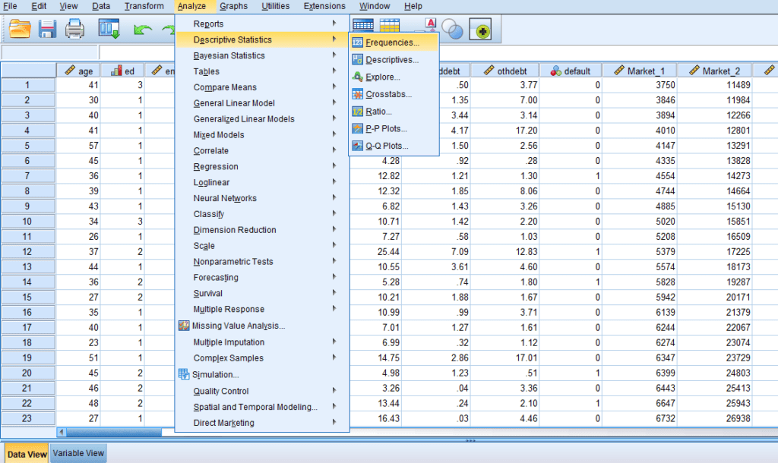Open the Graphs menu
The image size is (778, 463).
[x=233, y=6]
